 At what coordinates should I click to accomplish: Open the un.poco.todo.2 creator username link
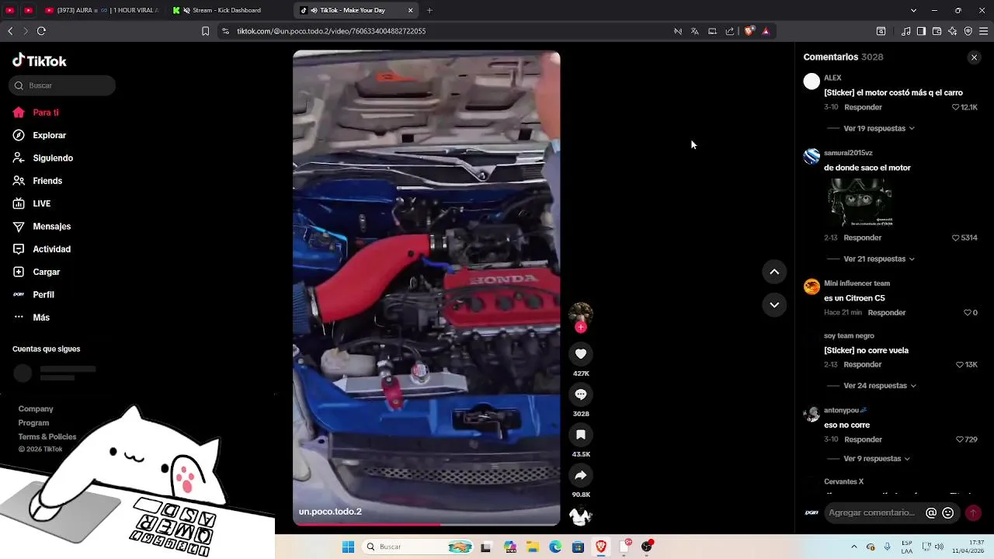coord(330,512)
